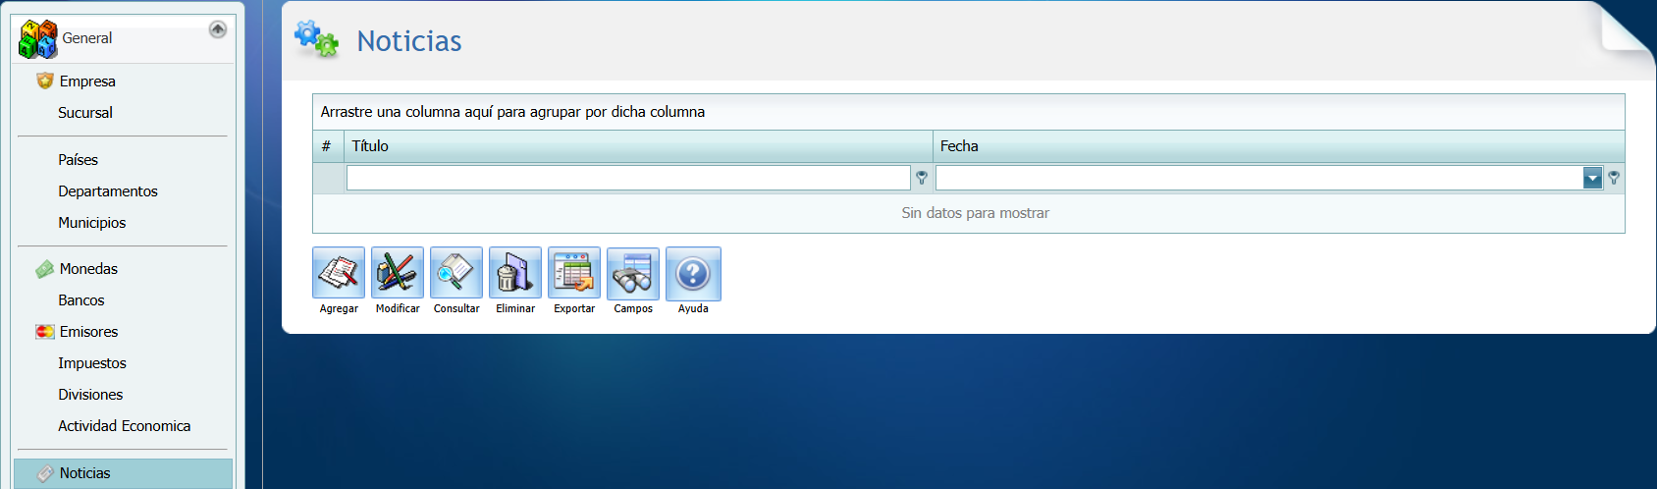Viewport: 1657px width, 489px height.
Task: Click the Monedas money icon
Action: [45, 269]
